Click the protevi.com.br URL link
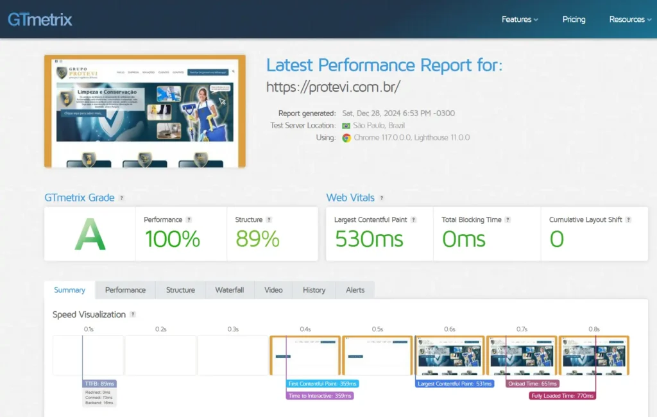The width and height of the screenshot is (657, 417). (333, 87)
